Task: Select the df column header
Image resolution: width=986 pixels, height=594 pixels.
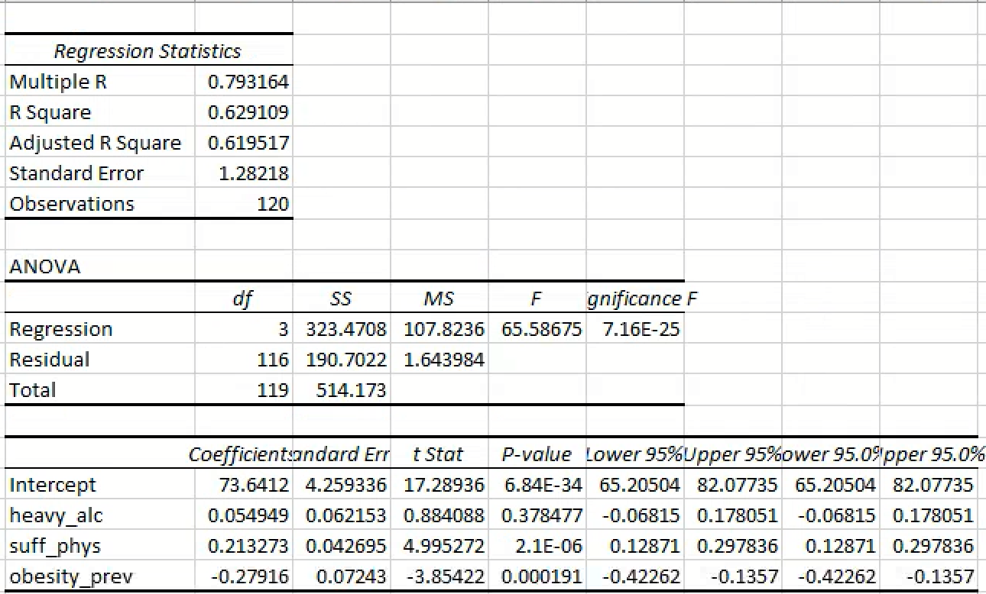Action: (x=242, y=299)
